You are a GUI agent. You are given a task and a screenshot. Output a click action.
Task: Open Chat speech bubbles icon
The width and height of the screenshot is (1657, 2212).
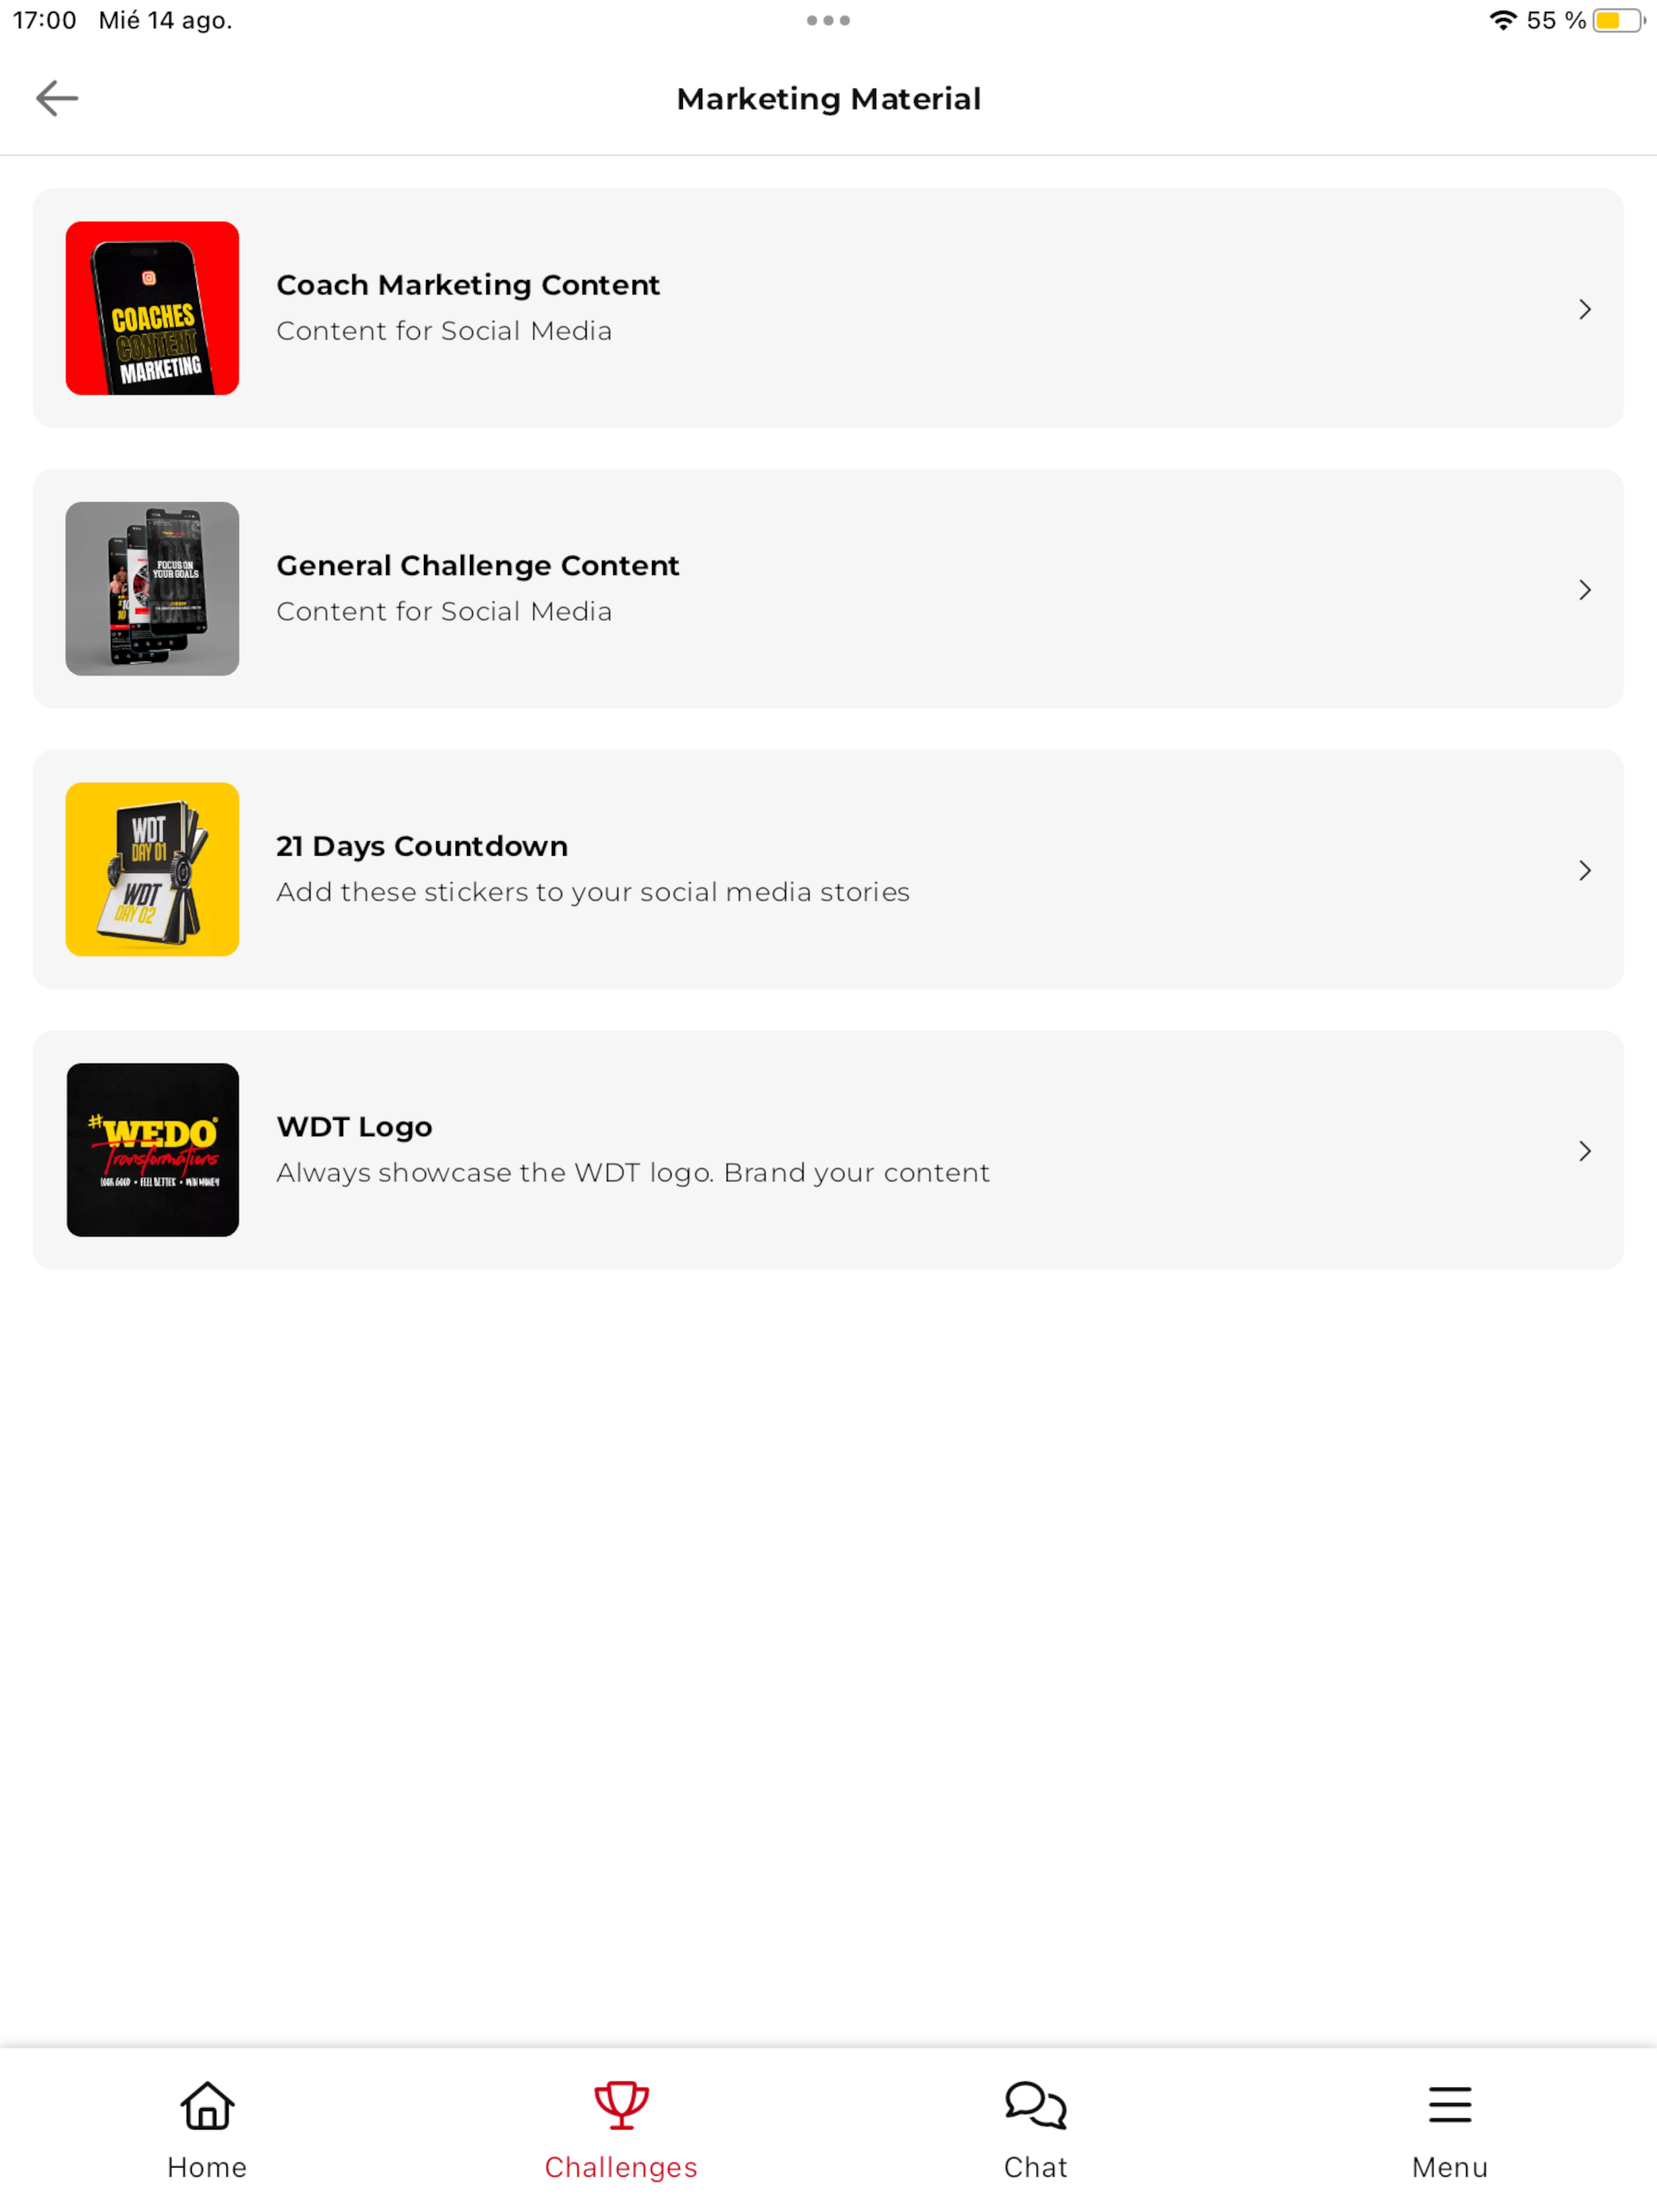tap(1036, 2105)
